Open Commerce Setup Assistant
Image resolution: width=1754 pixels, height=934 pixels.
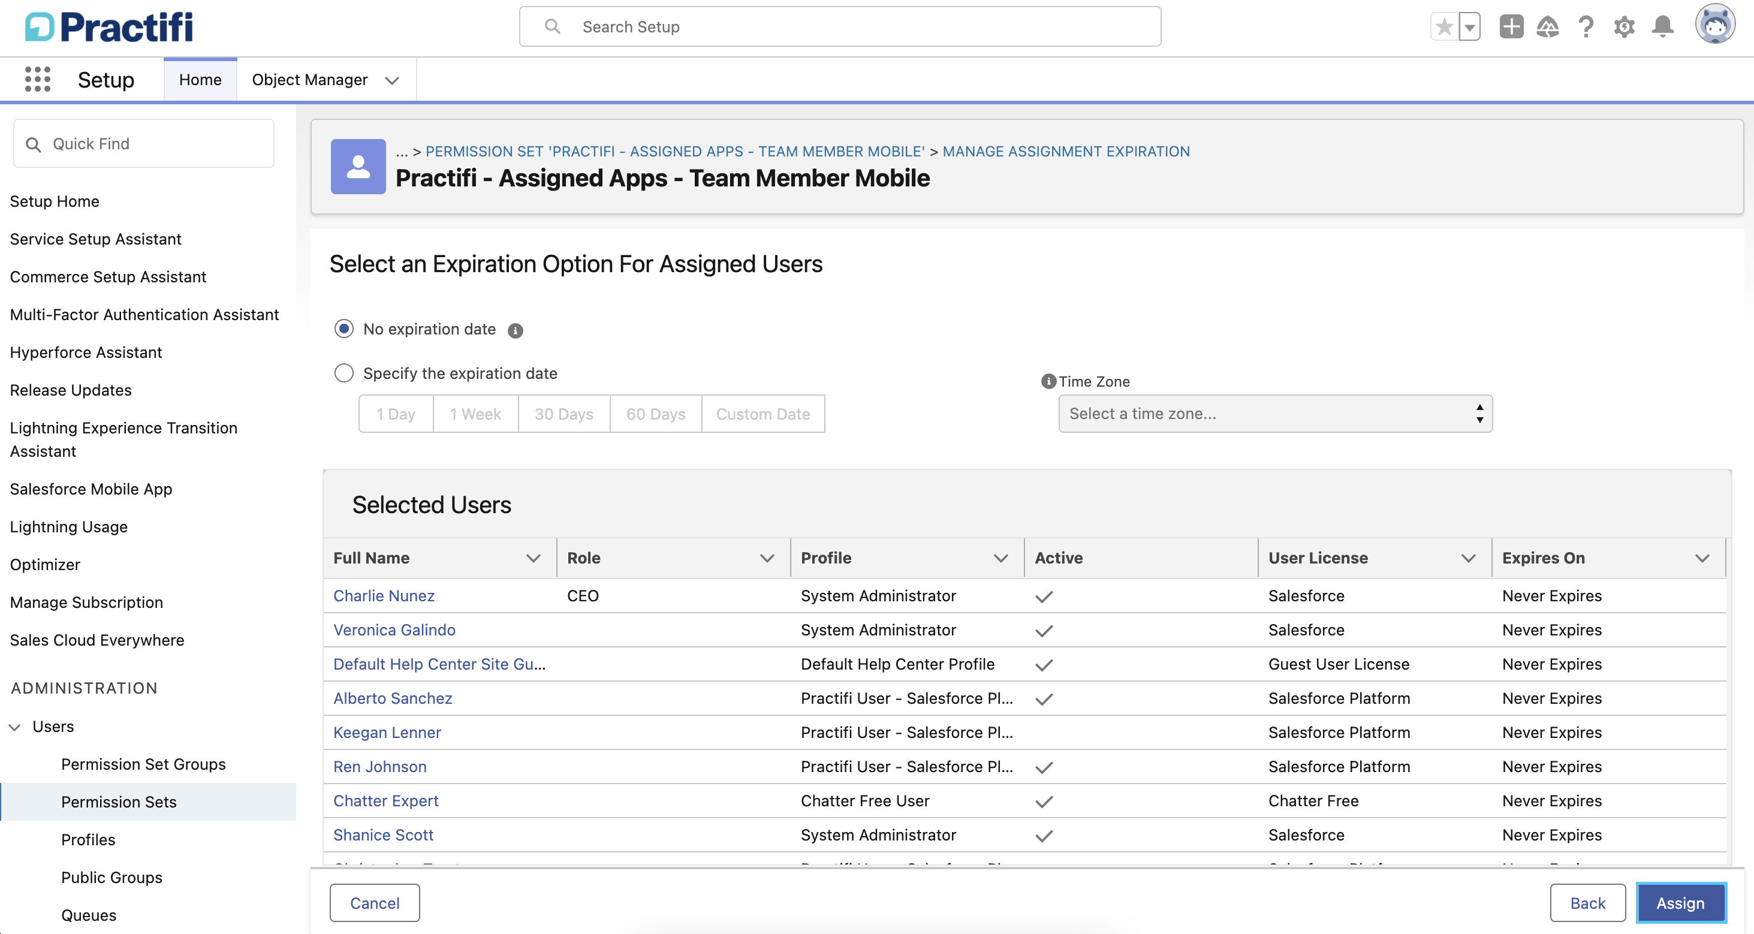click(x=107, y=277)
